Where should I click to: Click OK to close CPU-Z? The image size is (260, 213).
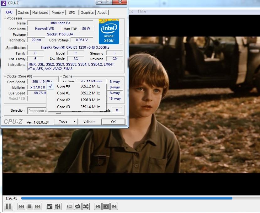(x=114, y=122)
